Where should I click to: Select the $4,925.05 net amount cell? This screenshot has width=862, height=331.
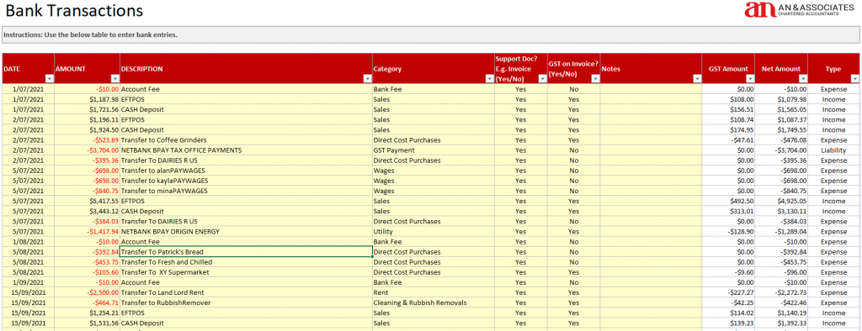tap(781, 201)
